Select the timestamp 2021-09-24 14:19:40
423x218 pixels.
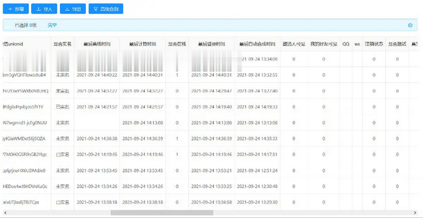coord(211,107)
